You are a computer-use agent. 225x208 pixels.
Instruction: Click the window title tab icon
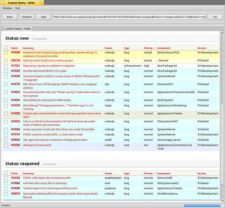pos(2,2)
